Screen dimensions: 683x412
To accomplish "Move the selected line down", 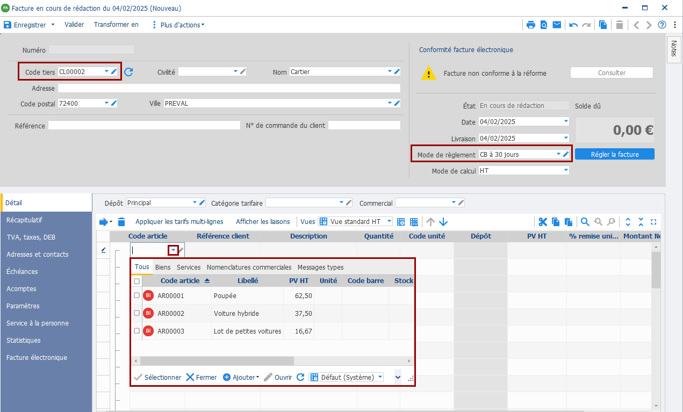I will click(x=443, y=222).
